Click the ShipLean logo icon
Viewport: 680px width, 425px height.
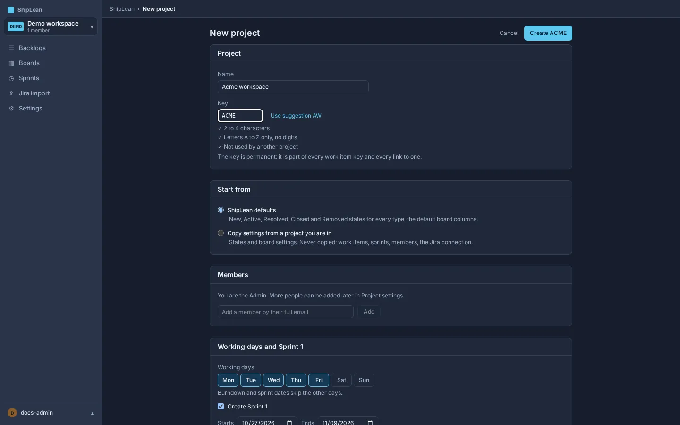pos(11,10)
